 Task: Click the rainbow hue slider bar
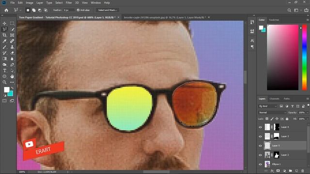(x=305, y=57)
